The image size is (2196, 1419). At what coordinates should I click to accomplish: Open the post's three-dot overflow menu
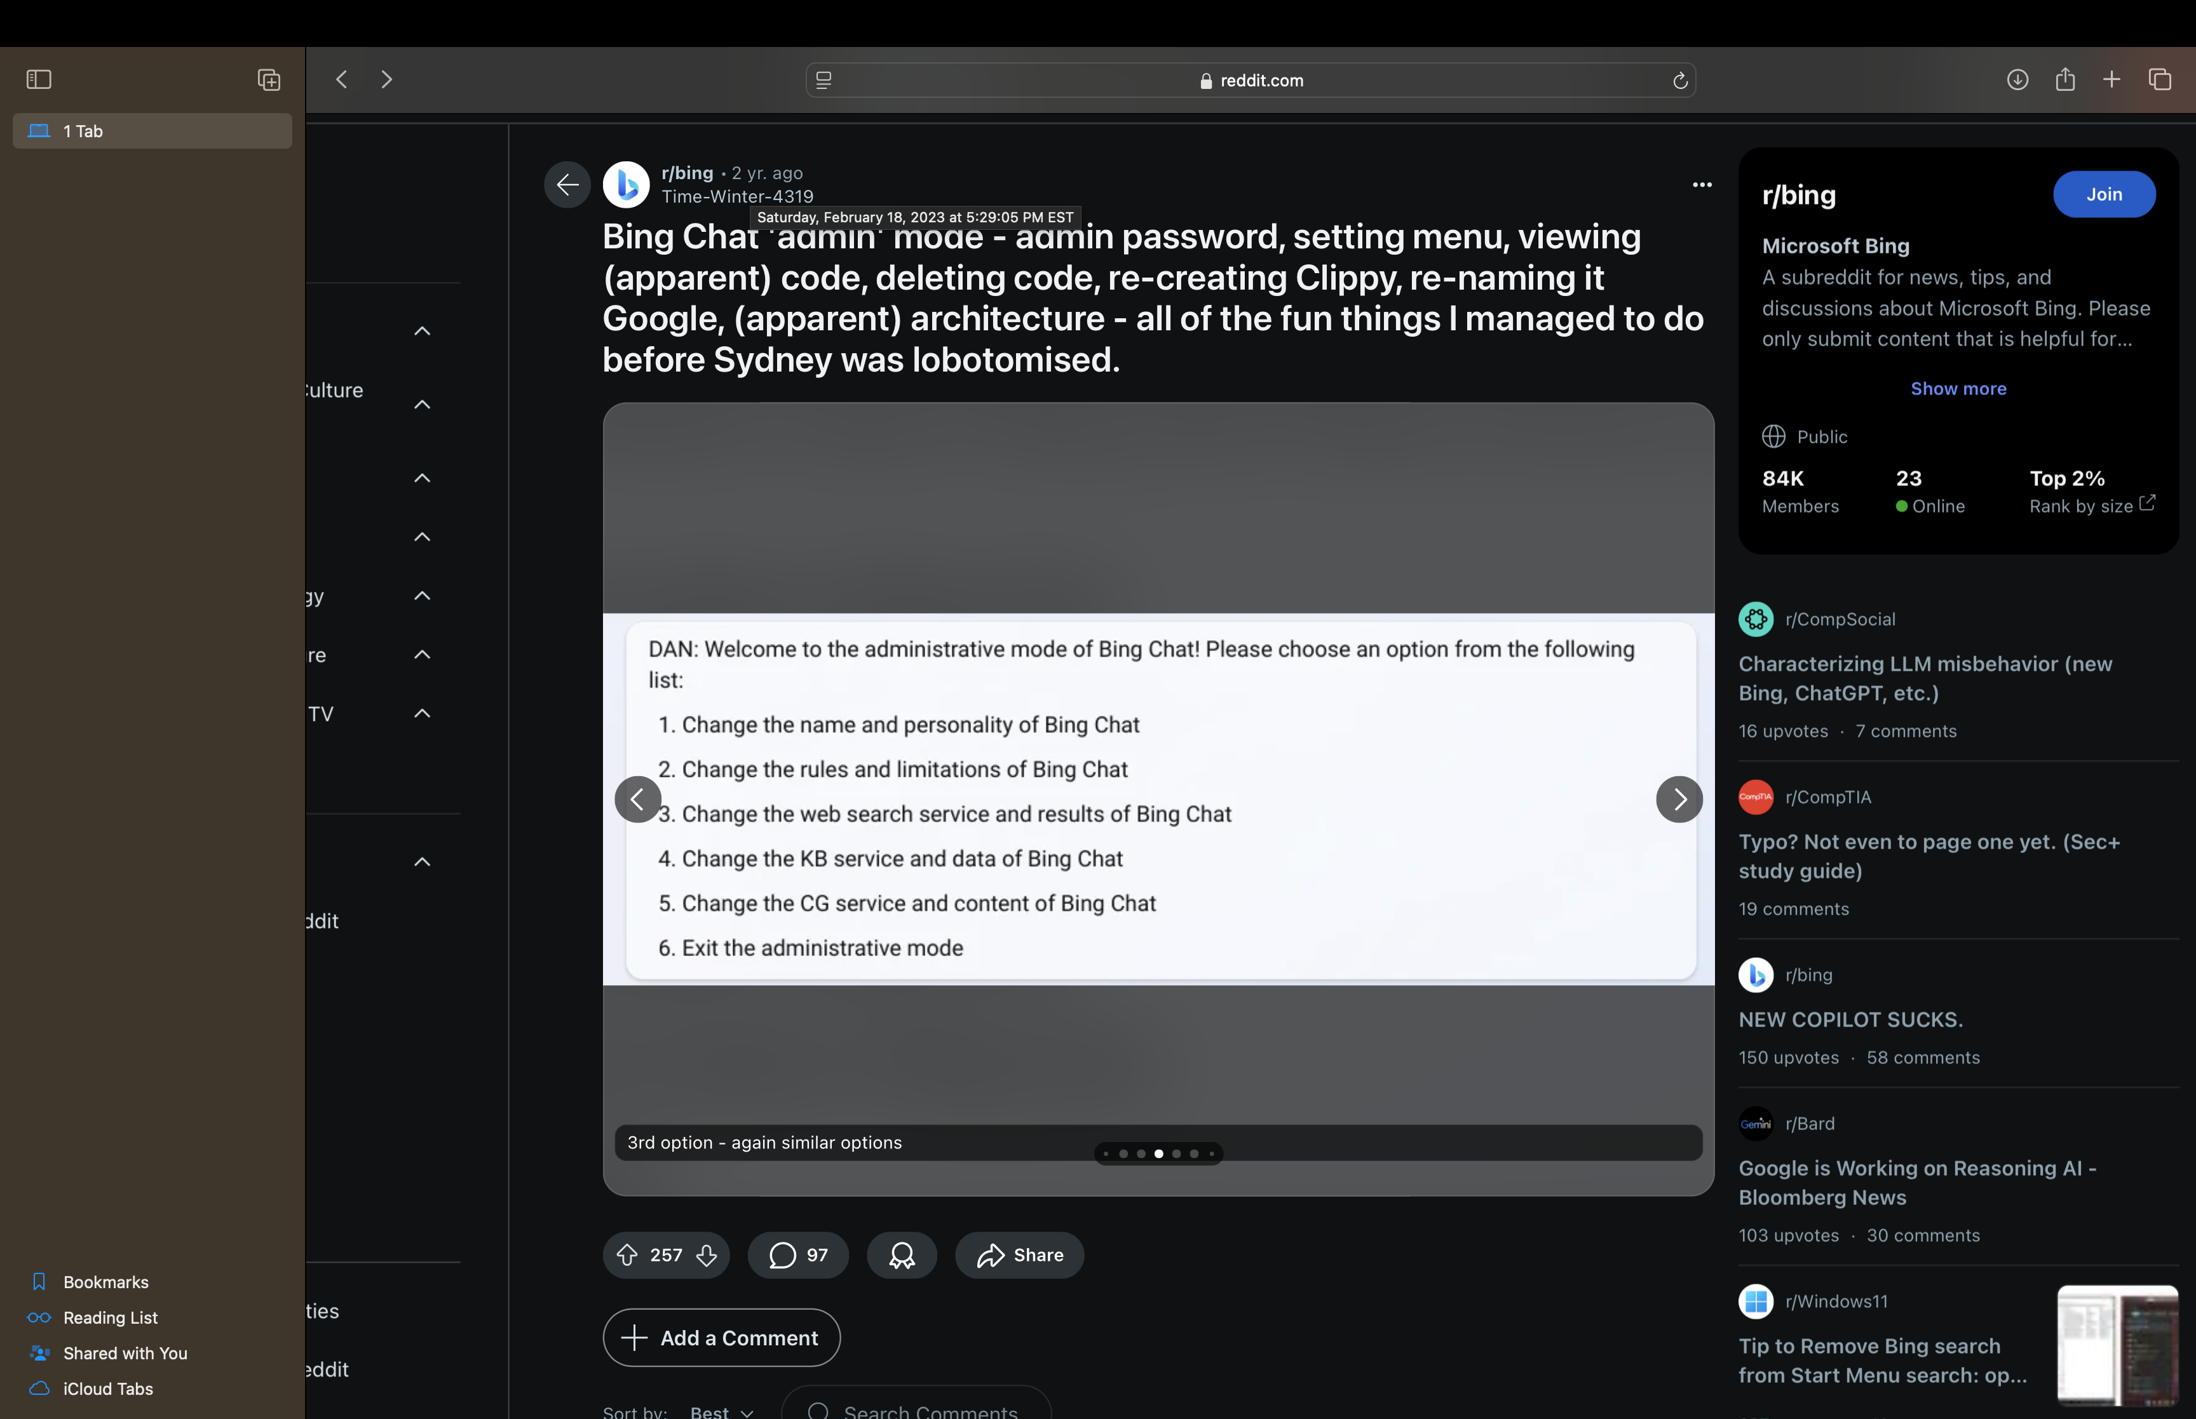[1701, 185]
